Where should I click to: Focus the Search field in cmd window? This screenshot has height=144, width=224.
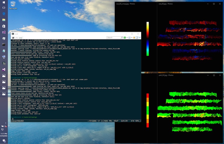coord(115,38)
